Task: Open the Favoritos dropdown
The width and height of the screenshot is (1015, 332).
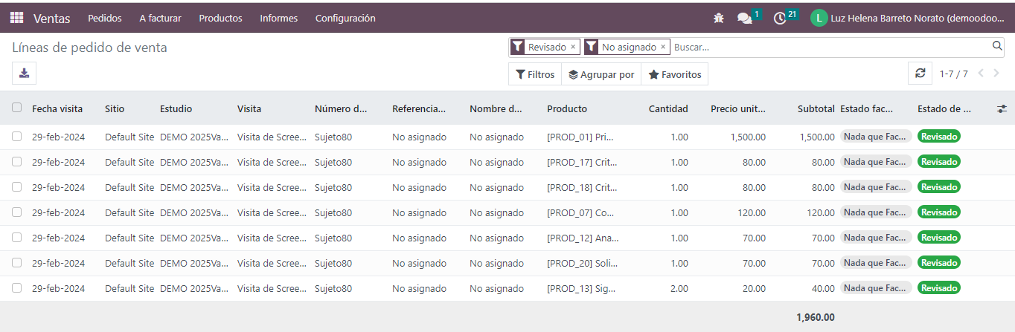Action: (x=674, y=74)
